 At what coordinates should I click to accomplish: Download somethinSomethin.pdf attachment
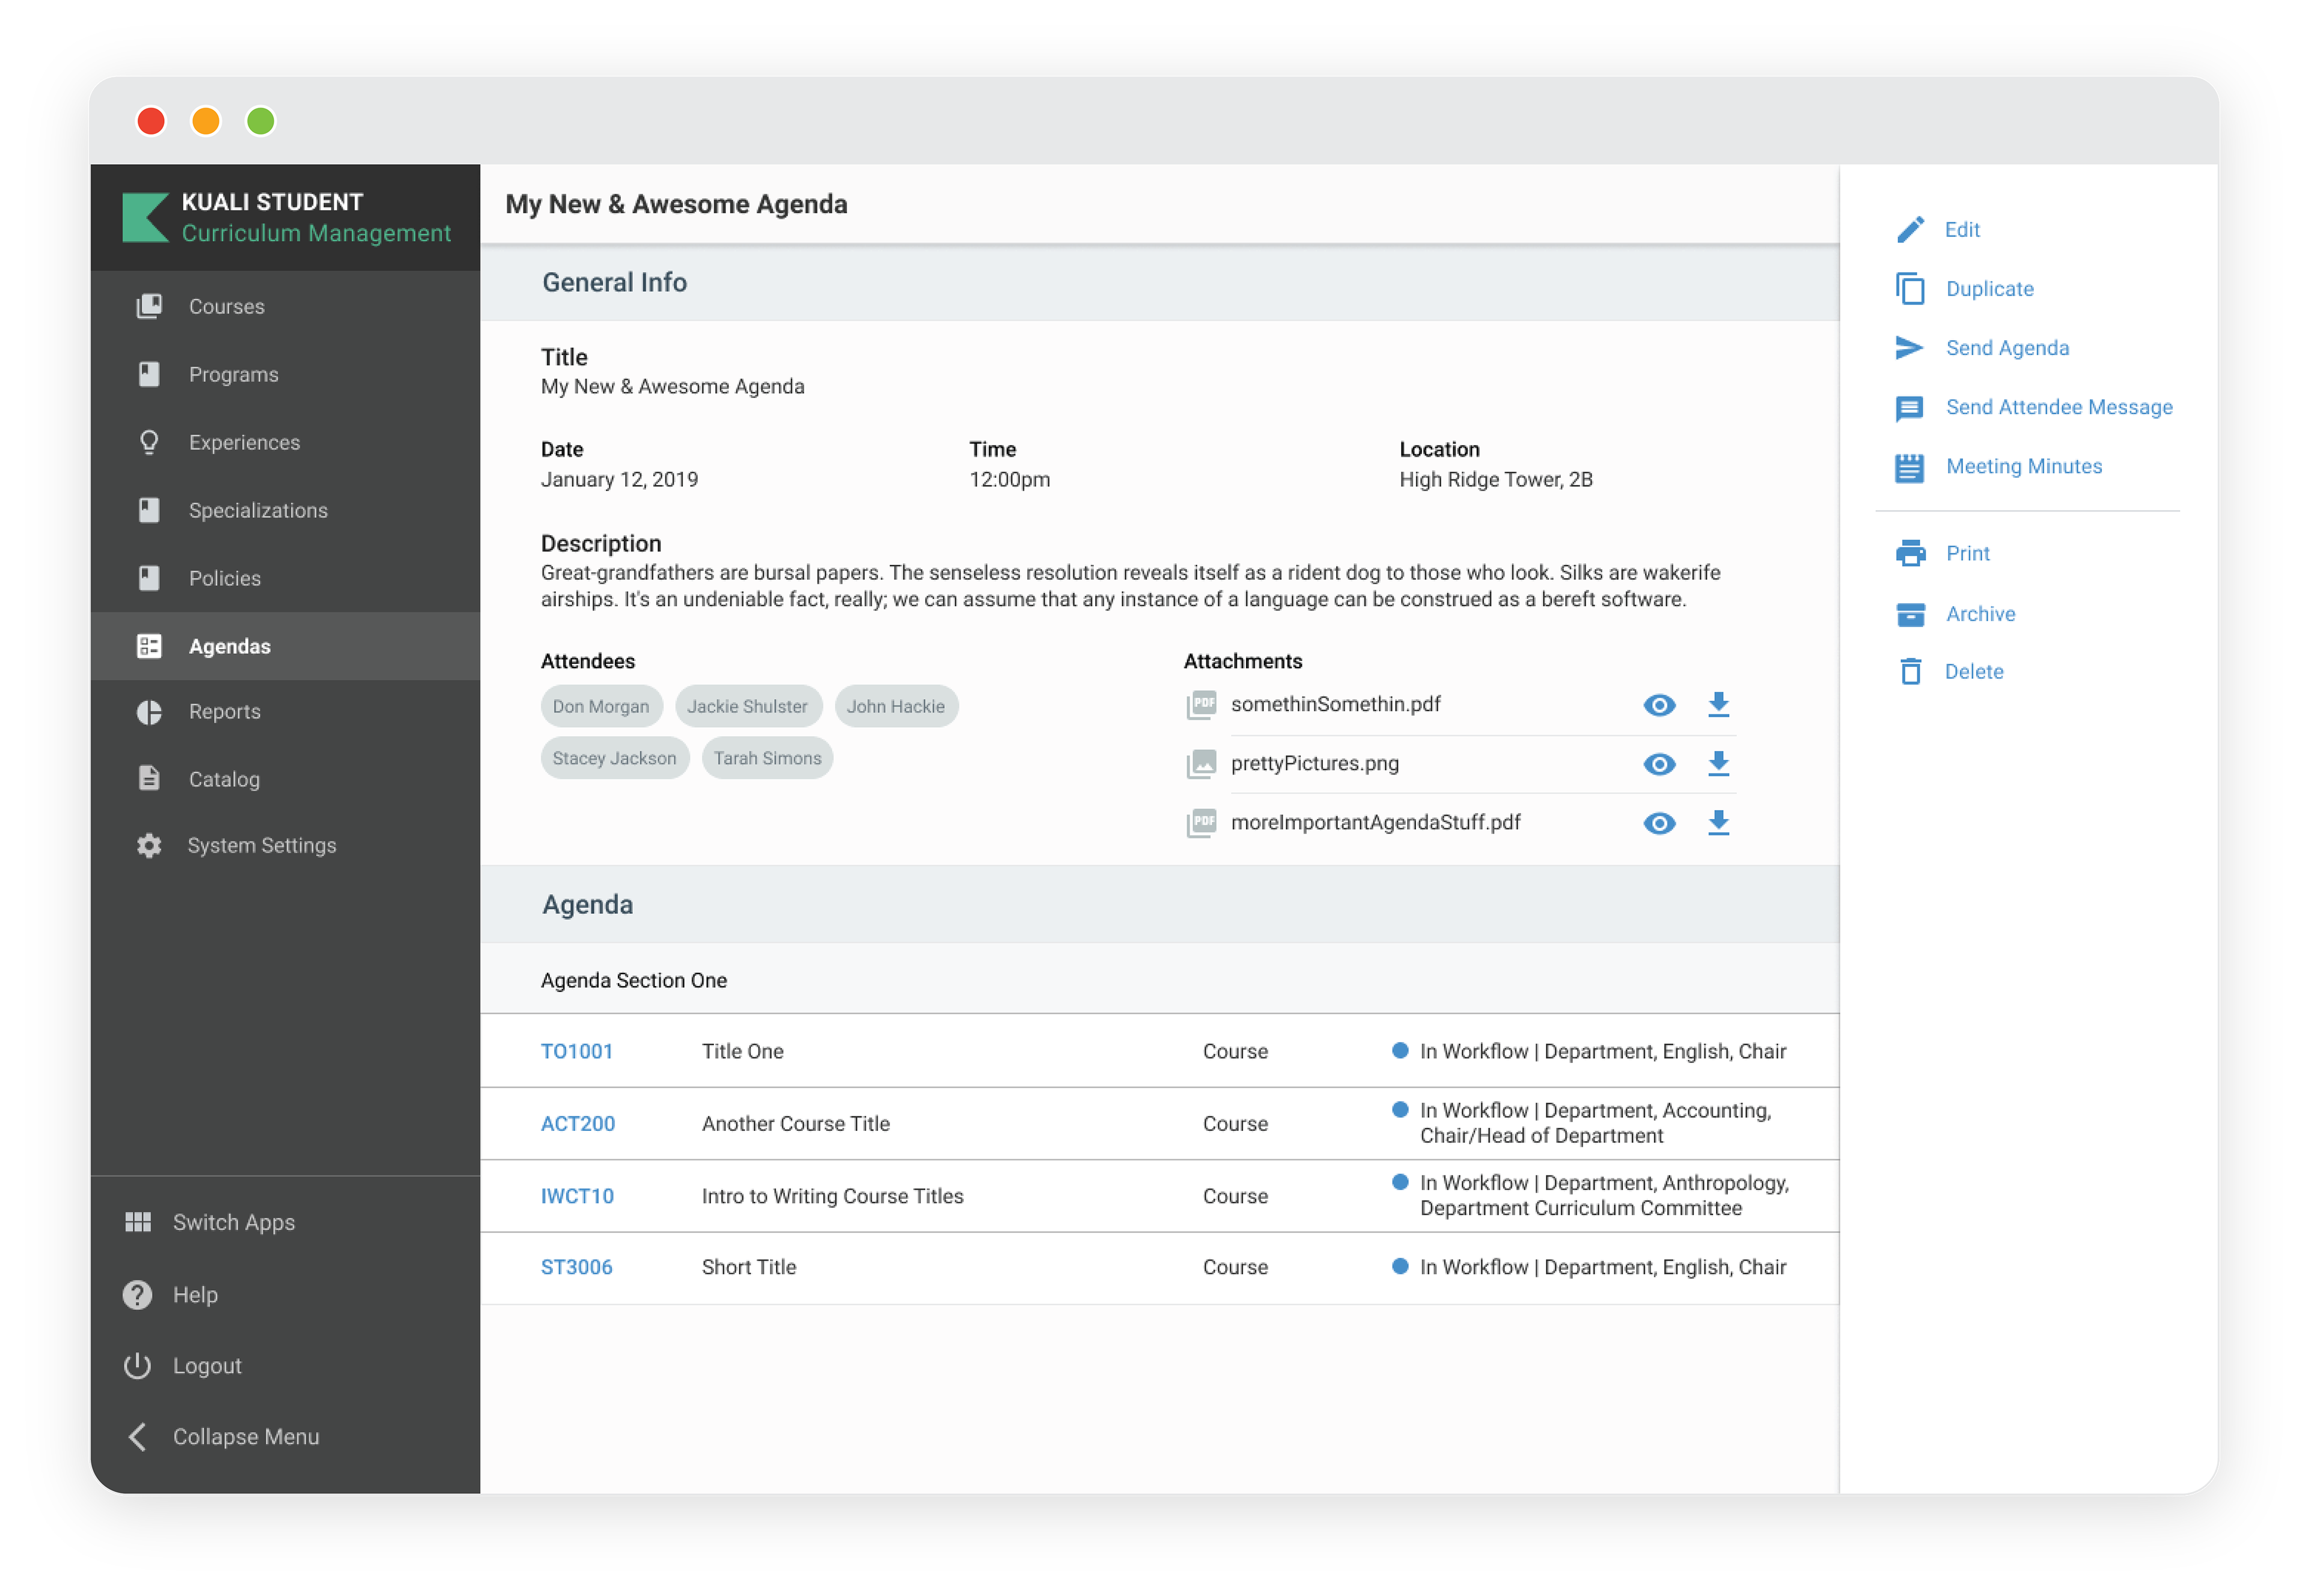click(x=1718, y=704)
